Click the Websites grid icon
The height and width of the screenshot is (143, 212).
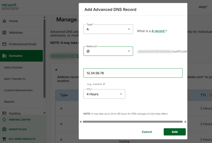[x=4, y=33]
